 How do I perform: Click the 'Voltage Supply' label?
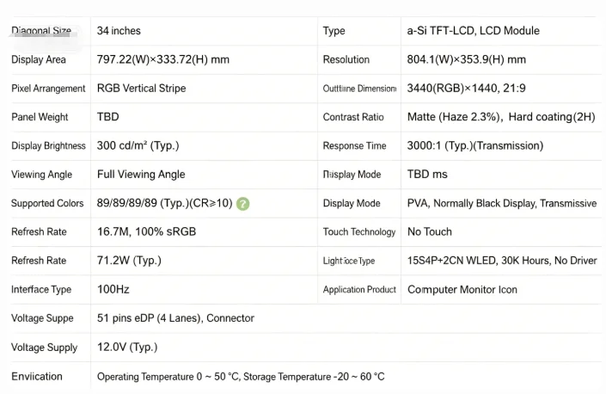(44, 348)
